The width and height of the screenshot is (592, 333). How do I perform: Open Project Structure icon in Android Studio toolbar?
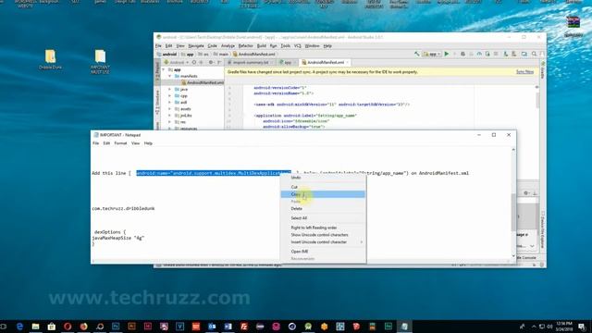[x=524, y=54]
